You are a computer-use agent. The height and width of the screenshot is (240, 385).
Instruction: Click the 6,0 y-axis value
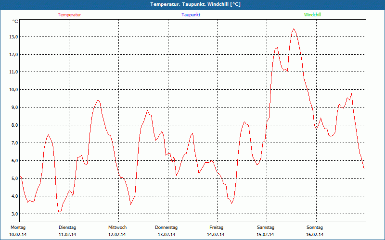coord(14,161)
